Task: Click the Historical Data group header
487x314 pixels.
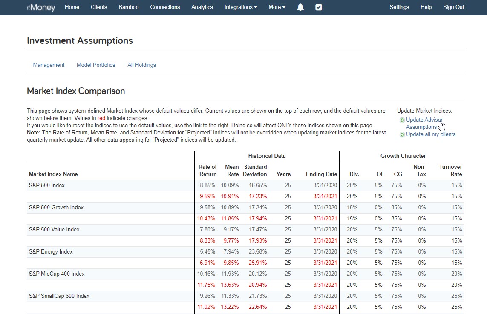Action: tap(267, 156)
